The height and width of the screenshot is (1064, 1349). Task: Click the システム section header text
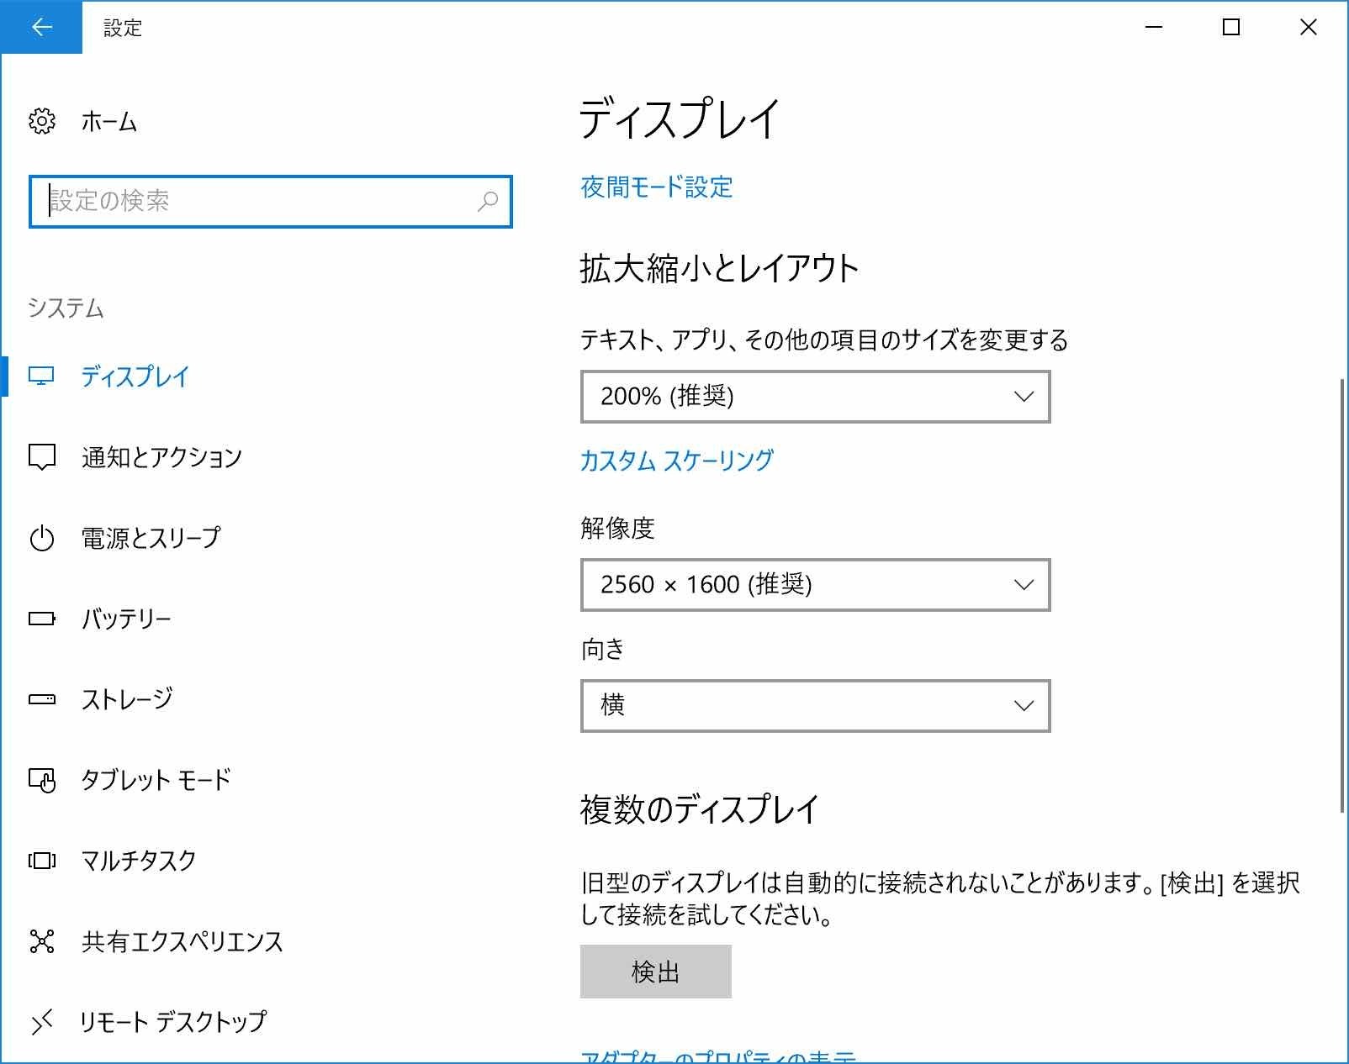(x=66, y=308)
